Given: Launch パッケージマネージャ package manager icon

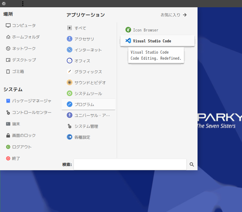Looking at the screenshot, I should [8, 101].
